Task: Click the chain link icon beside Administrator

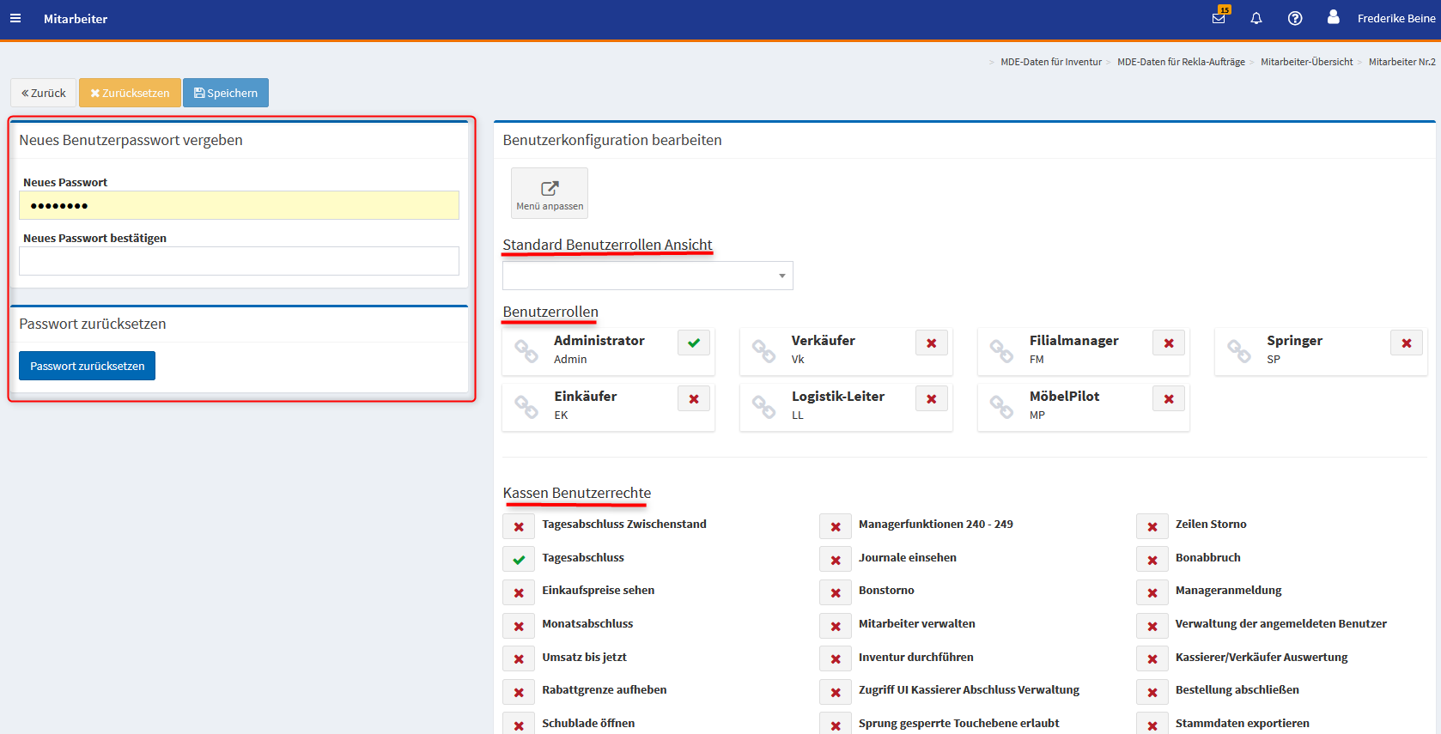Action: coord(526,350)
